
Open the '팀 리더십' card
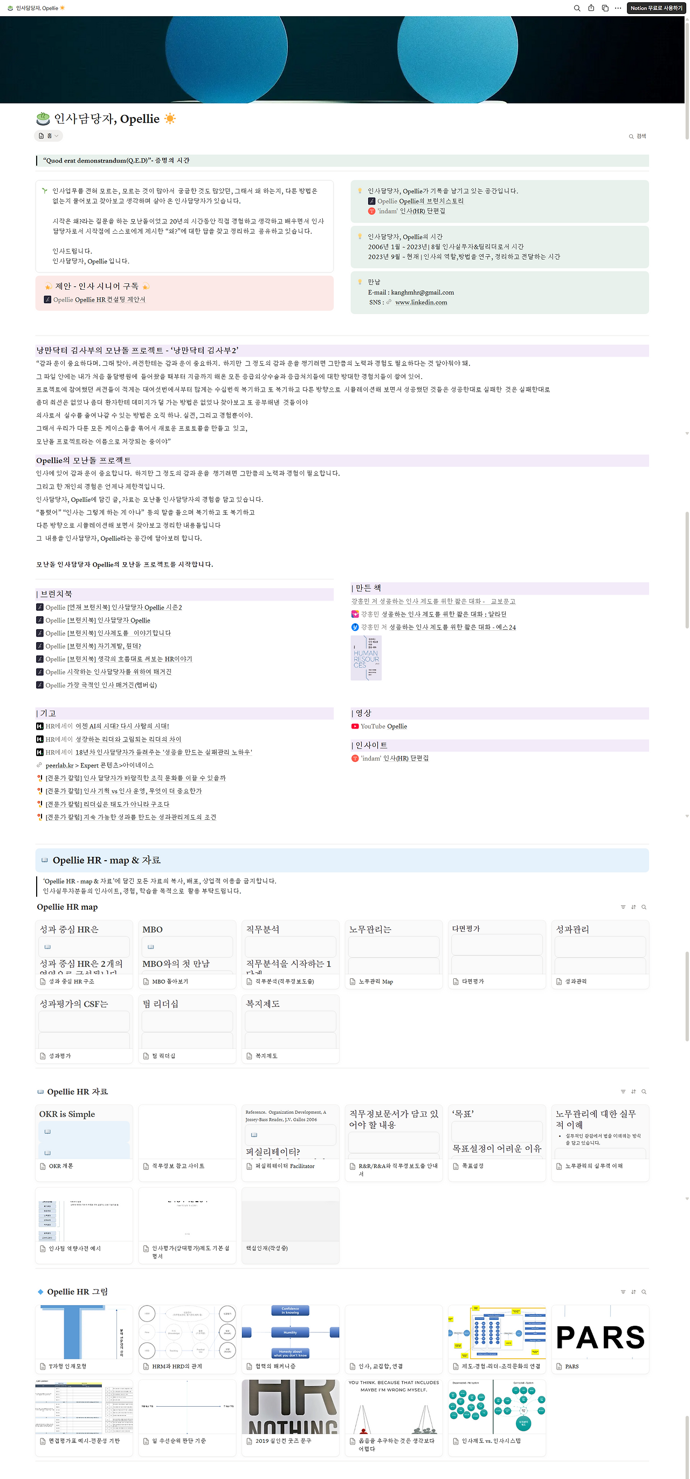pos(187,1029)
